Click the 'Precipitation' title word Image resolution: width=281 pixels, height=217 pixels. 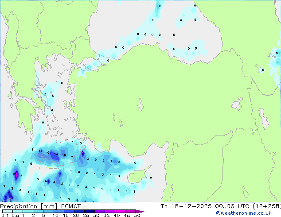point(19,206)
